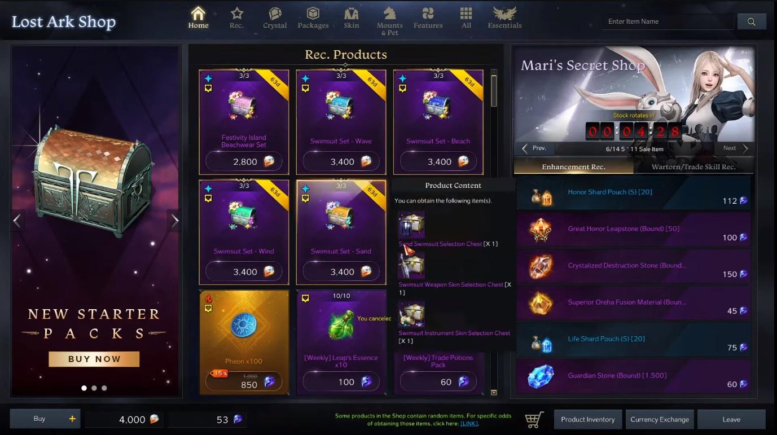Image resolution: width=777 pixels, height=435 pixels.
Task: Focus the Enter Item Name search field
Action: click(668, 21)
